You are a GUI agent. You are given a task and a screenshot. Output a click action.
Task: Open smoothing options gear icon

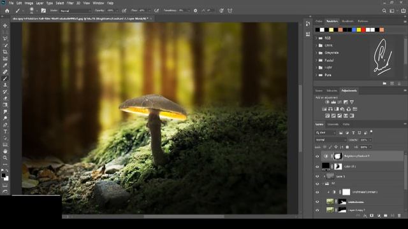coord(196,11)
